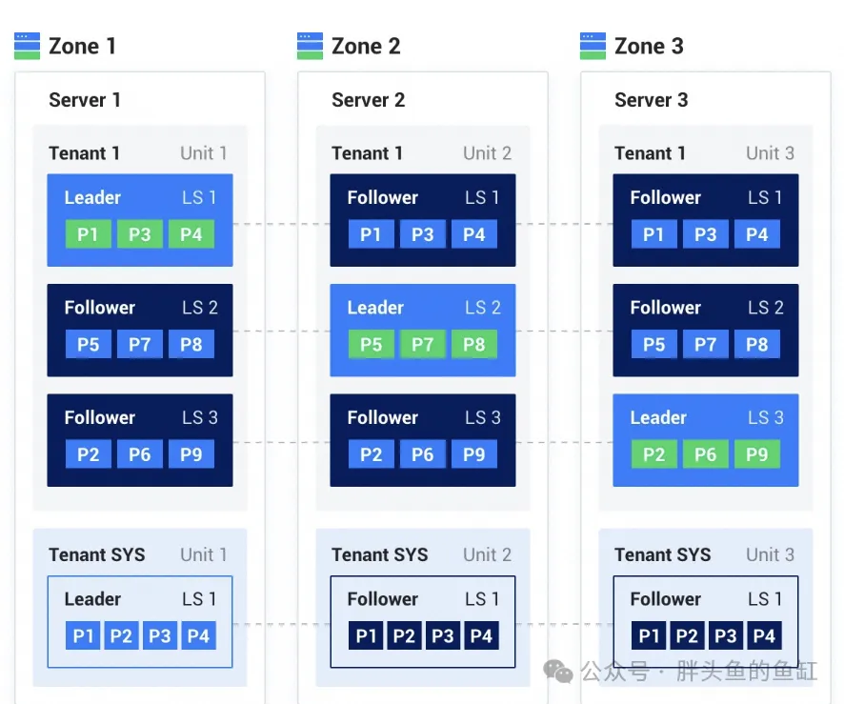Select green P9 partition in Server 3 Leader
Image resolution: width=844 pixels, height=704 pixels.
coord(756,454)
